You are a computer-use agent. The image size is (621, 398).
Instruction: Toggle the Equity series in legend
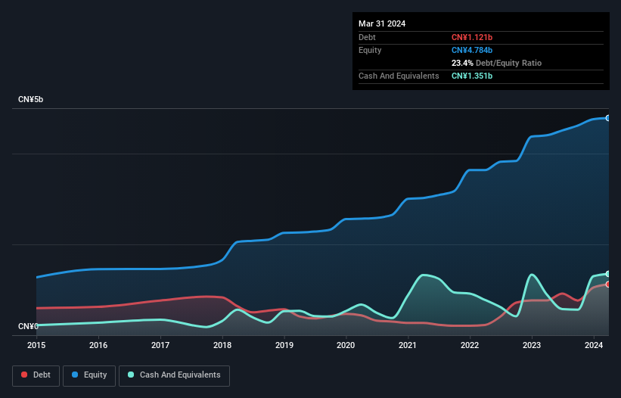click(x=89, y=375)
